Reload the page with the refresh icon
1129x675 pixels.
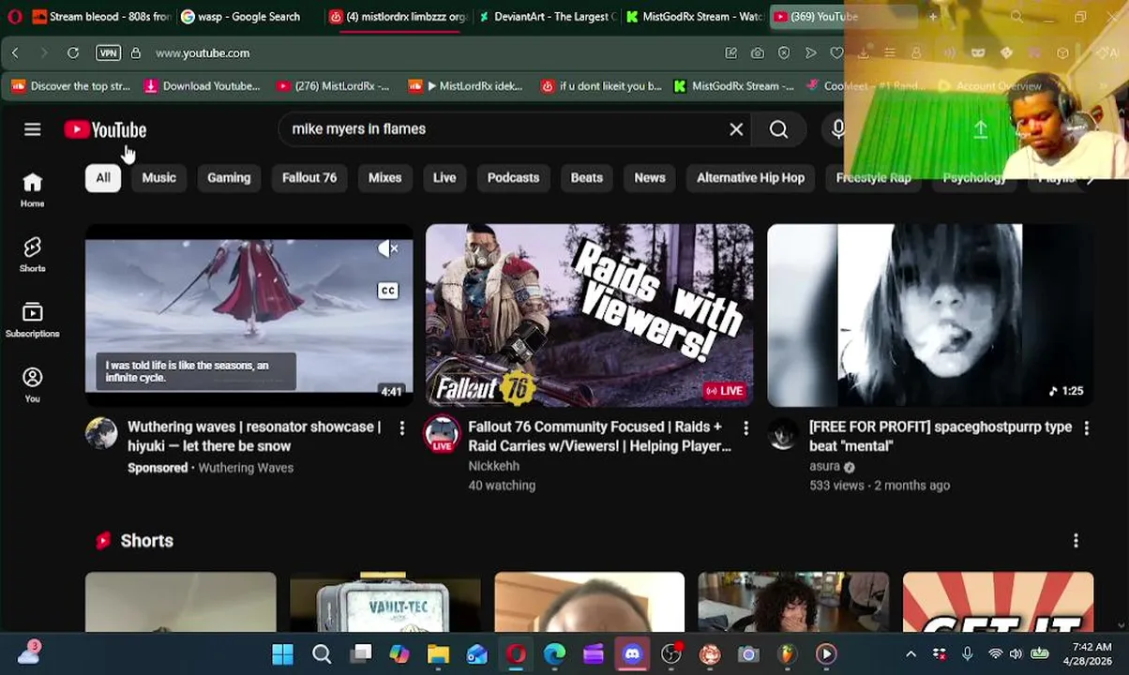72,53
